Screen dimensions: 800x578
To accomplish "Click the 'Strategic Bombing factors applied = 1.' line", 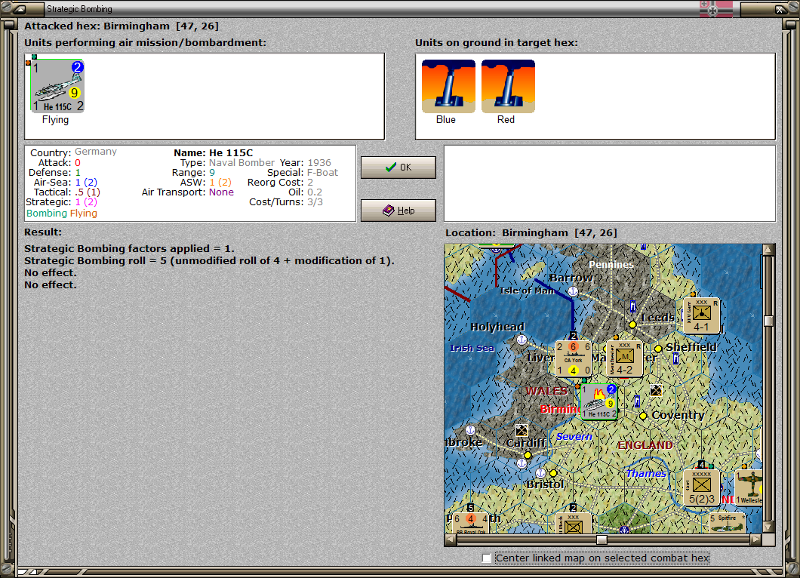I will click(129, 248).
